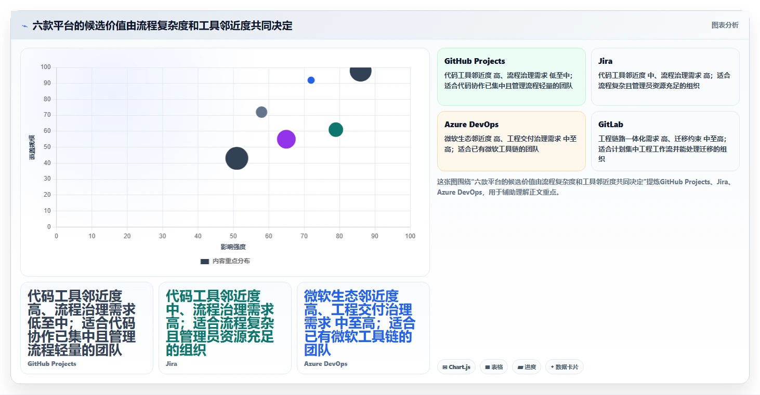Click the Jira caption under the green text
This screenshot has height=395, width=760.
pyautogui.click(x=172, y=364)
